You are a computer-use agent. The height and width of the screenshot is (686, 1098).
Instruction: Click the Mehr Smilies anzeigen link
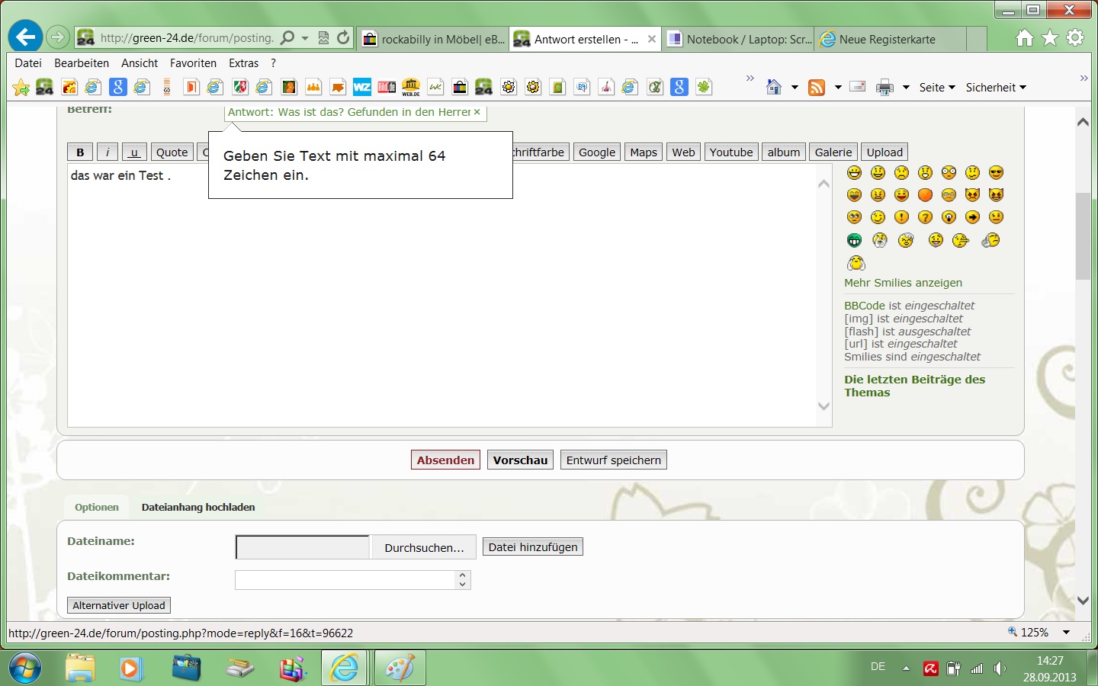pyautogui.click(x=903, y=283)
